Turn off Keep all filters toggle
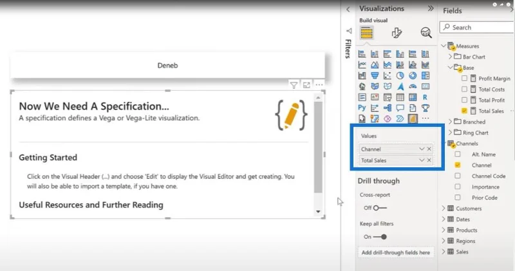This screenshot has height=271, width=515. point(380,236)
